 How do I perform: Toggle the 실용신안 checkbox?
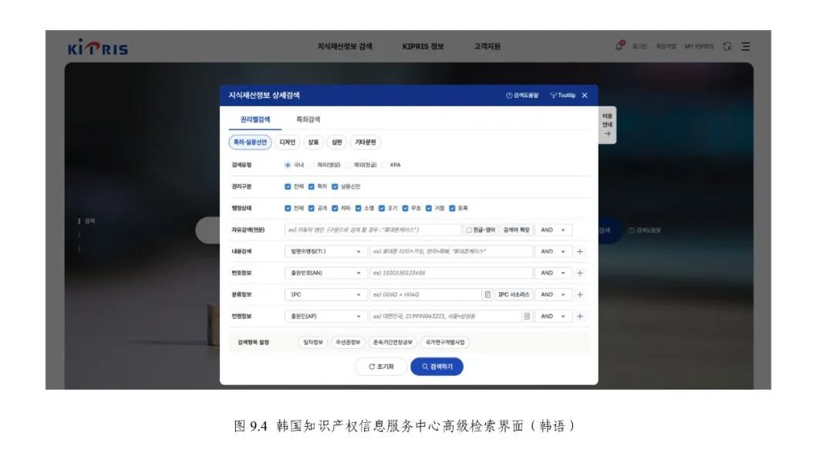click(x=335, y=186)
